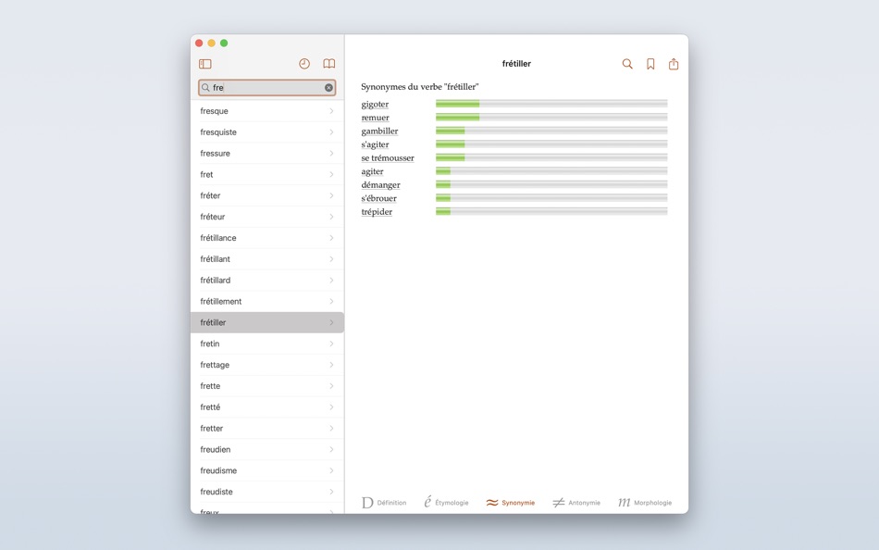Open the synonym se trémousser
Viewport: 879px width, 550px height.
tap(390, 157)
